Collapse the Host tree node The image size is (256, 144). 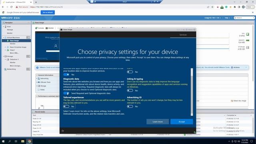(4, 27)
